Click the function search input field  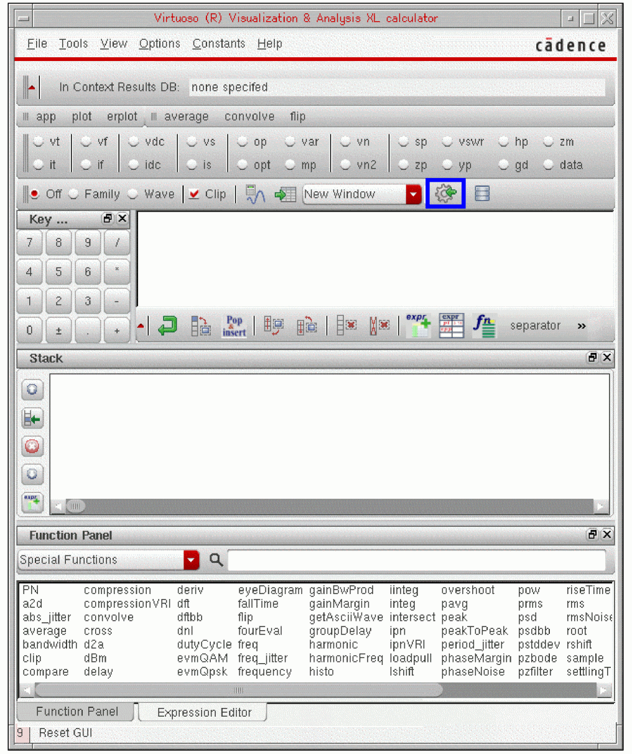click(417, 560)
